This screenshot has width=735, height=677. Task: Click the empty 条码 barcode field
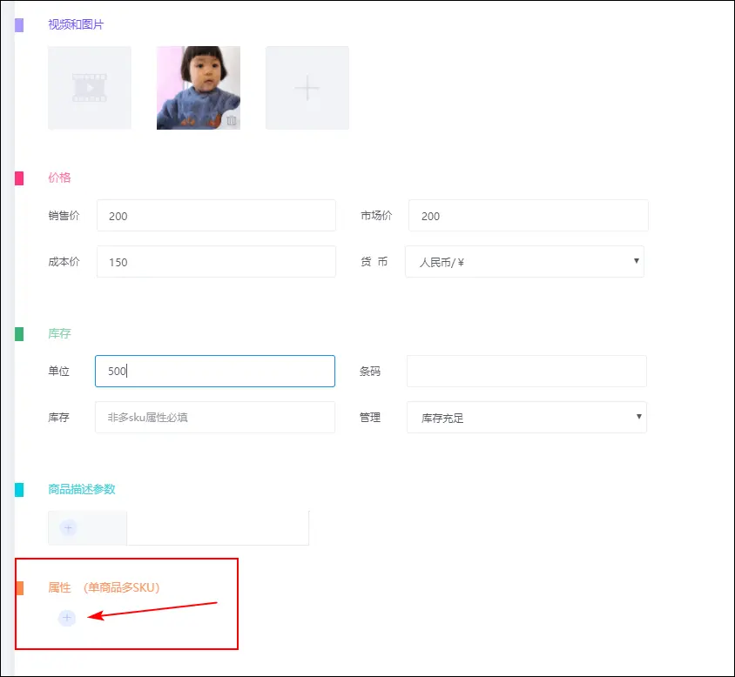click(525, 371)
